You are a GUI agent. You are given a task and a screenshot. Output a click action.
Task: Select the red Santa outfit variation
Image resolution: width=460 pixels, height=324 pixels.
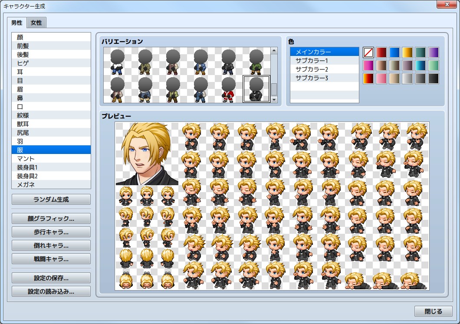coord(228,90)
